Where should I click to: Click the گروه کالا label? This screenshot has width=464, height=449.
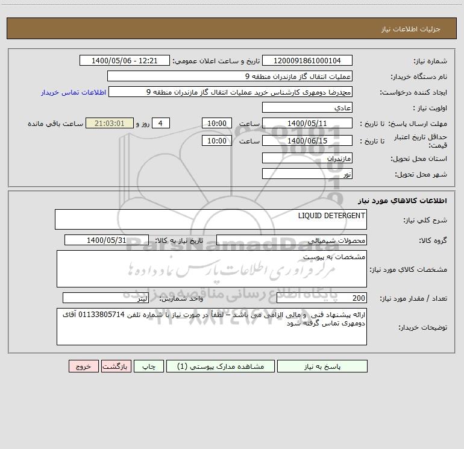coord(433,241)
